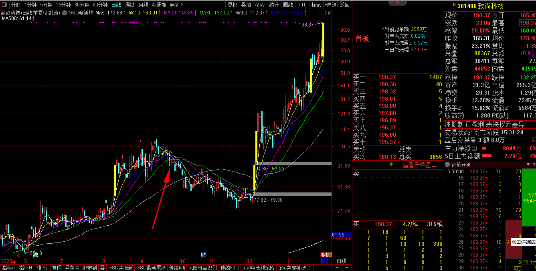Toggle 复权 price adjustment

pos(232,5)
